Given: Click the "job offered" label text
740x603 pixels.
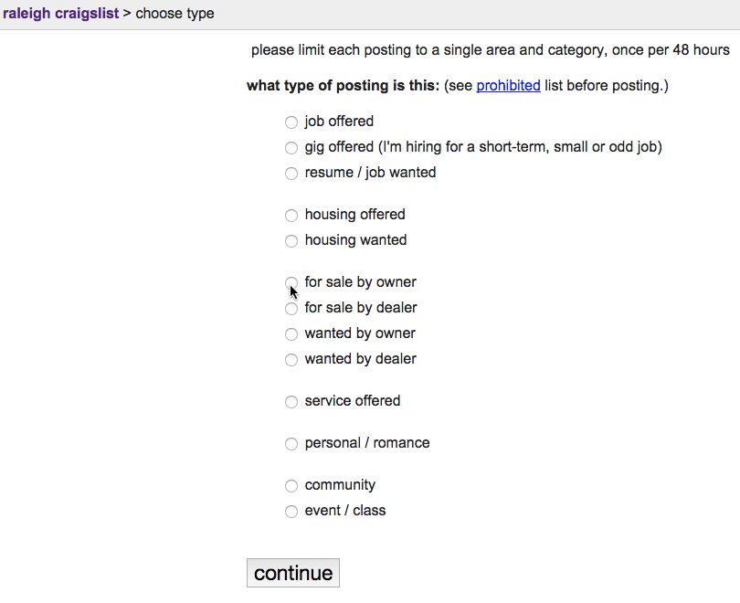Looking at the screenshot, I should click(x=338, y=121).
